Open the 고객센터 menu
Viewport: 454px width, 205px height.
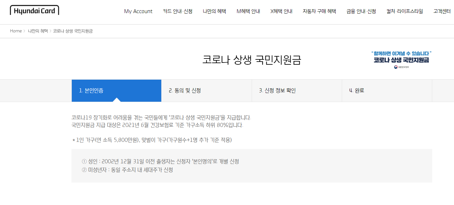coord(441,11)
